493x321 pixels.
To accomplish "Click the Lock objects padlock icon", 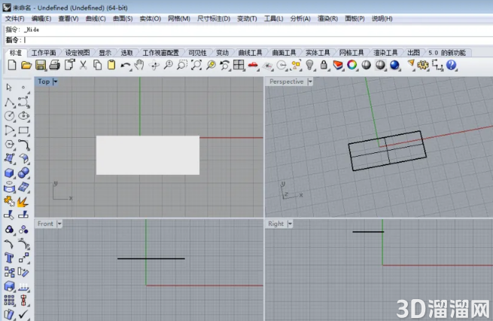I will point(324,65).
